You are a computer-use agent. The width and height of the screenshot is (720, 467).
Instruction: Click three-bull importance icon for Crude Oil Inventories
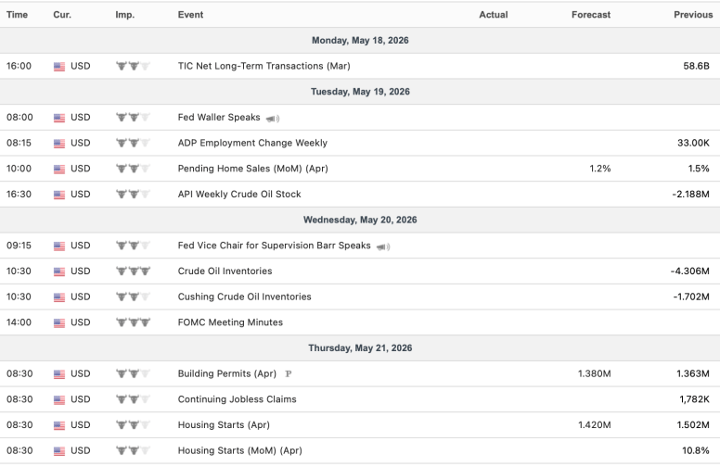click(x=133, y=271)
